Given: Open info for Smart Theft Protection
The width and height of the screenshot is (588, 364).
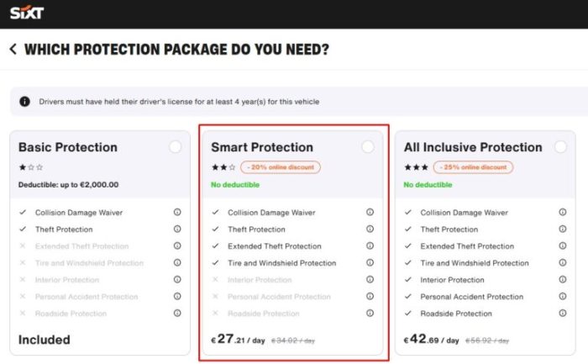Looking at the screenshot, I should point(370,229).
